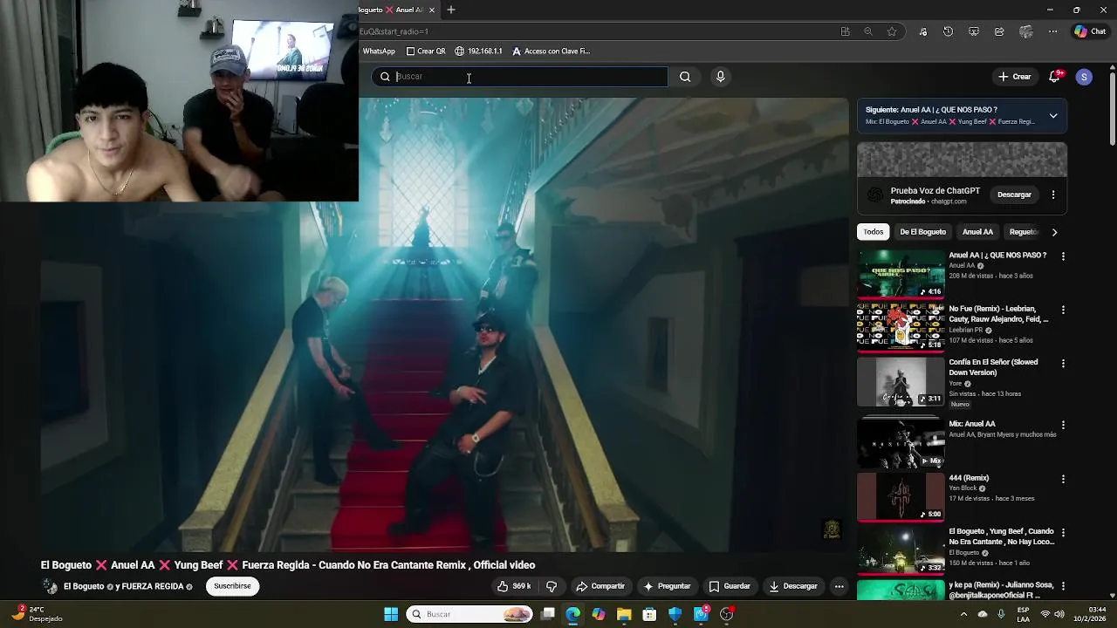1117x628 pixels.
Task: Click the Crear button on YouTube
Action: [x=1015, y=77]
